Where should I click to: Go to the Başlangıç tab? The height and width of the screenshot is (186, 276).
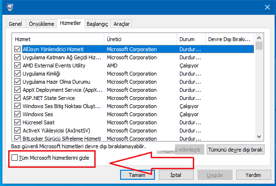[x=97, y=24]
